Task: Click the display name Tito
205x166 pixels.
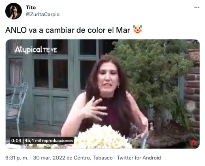Action: (31, 8)
